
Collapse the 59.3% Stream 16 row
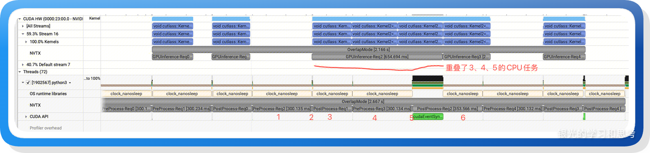(x=23, y=34)
